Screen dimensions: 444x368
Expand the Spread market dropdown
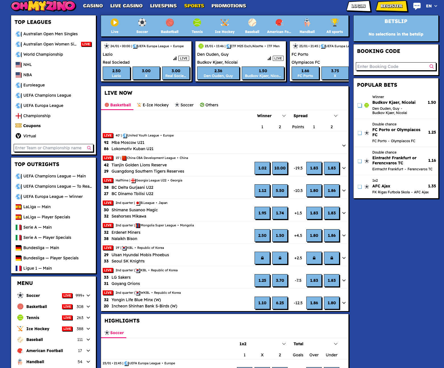335,116
